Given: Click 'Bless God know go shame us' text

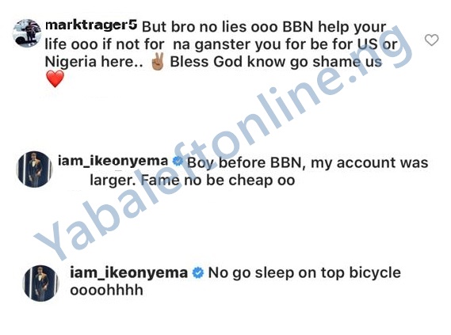Looking at the screenshot, I should tap(276, 62).
